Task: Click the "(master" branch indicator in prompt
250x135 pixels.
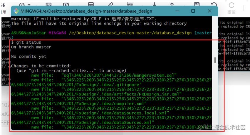Action: (x=203, y=33)
